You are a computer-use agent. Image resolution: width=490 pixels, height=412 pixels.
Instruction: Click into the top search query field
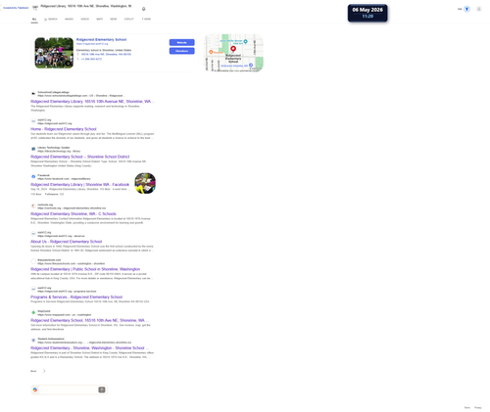point(86,6)
